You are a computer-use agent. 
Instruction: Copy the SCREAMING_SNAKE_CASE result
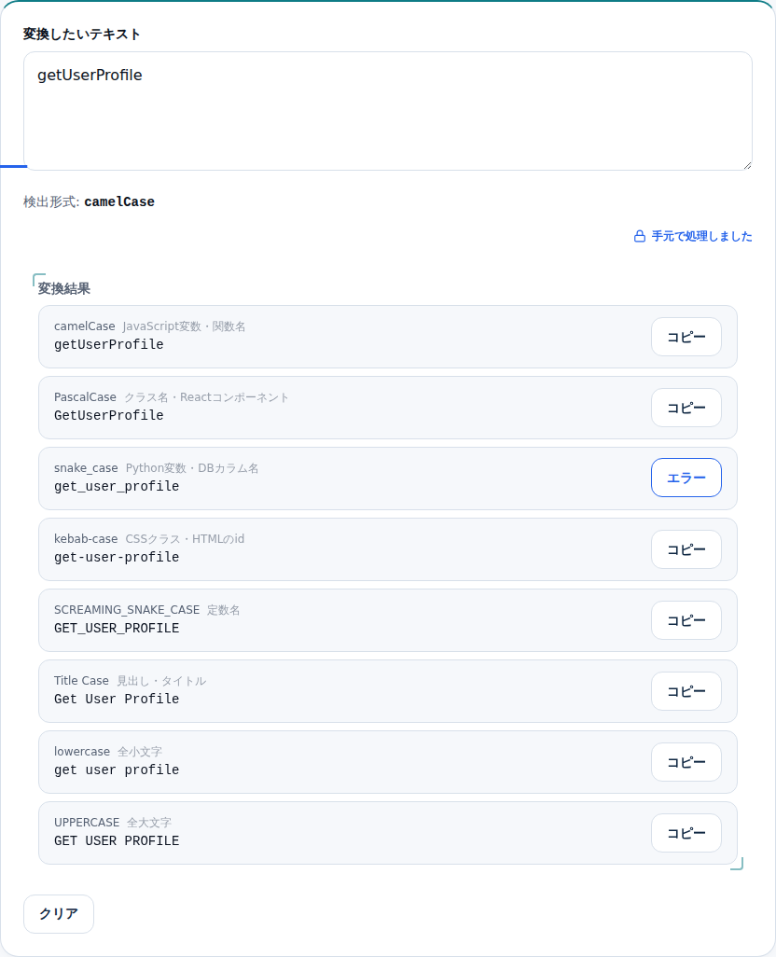[686, 620]
